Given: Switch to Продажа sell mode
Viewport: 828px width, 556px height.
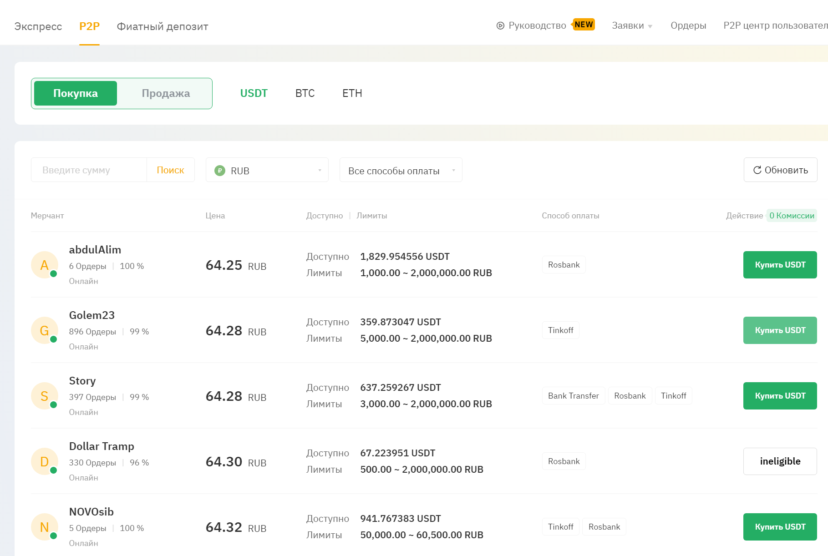Looking at the screenshot, I should (166, 93).
